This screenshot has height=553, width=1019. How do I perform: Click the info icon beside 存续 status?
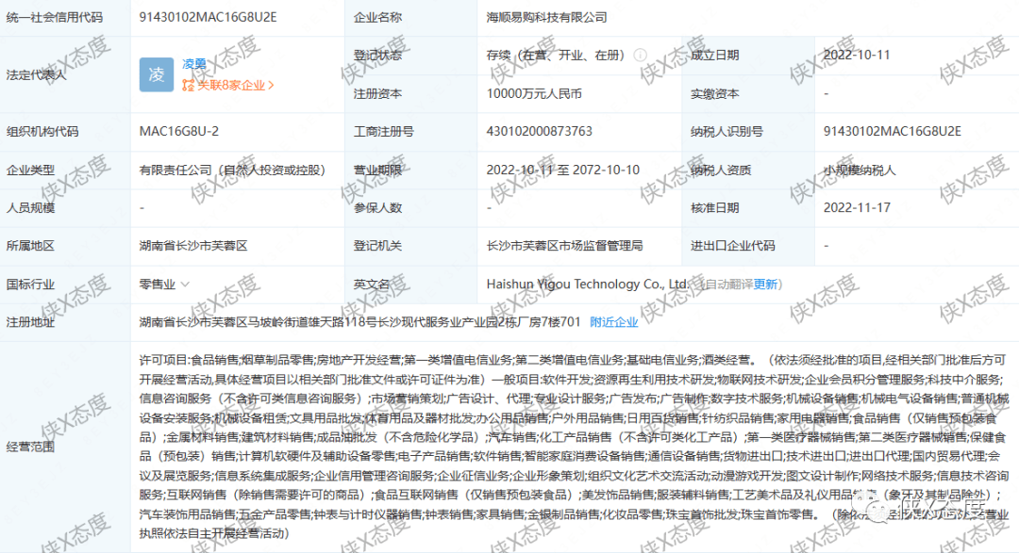click(x=640, y=56)
